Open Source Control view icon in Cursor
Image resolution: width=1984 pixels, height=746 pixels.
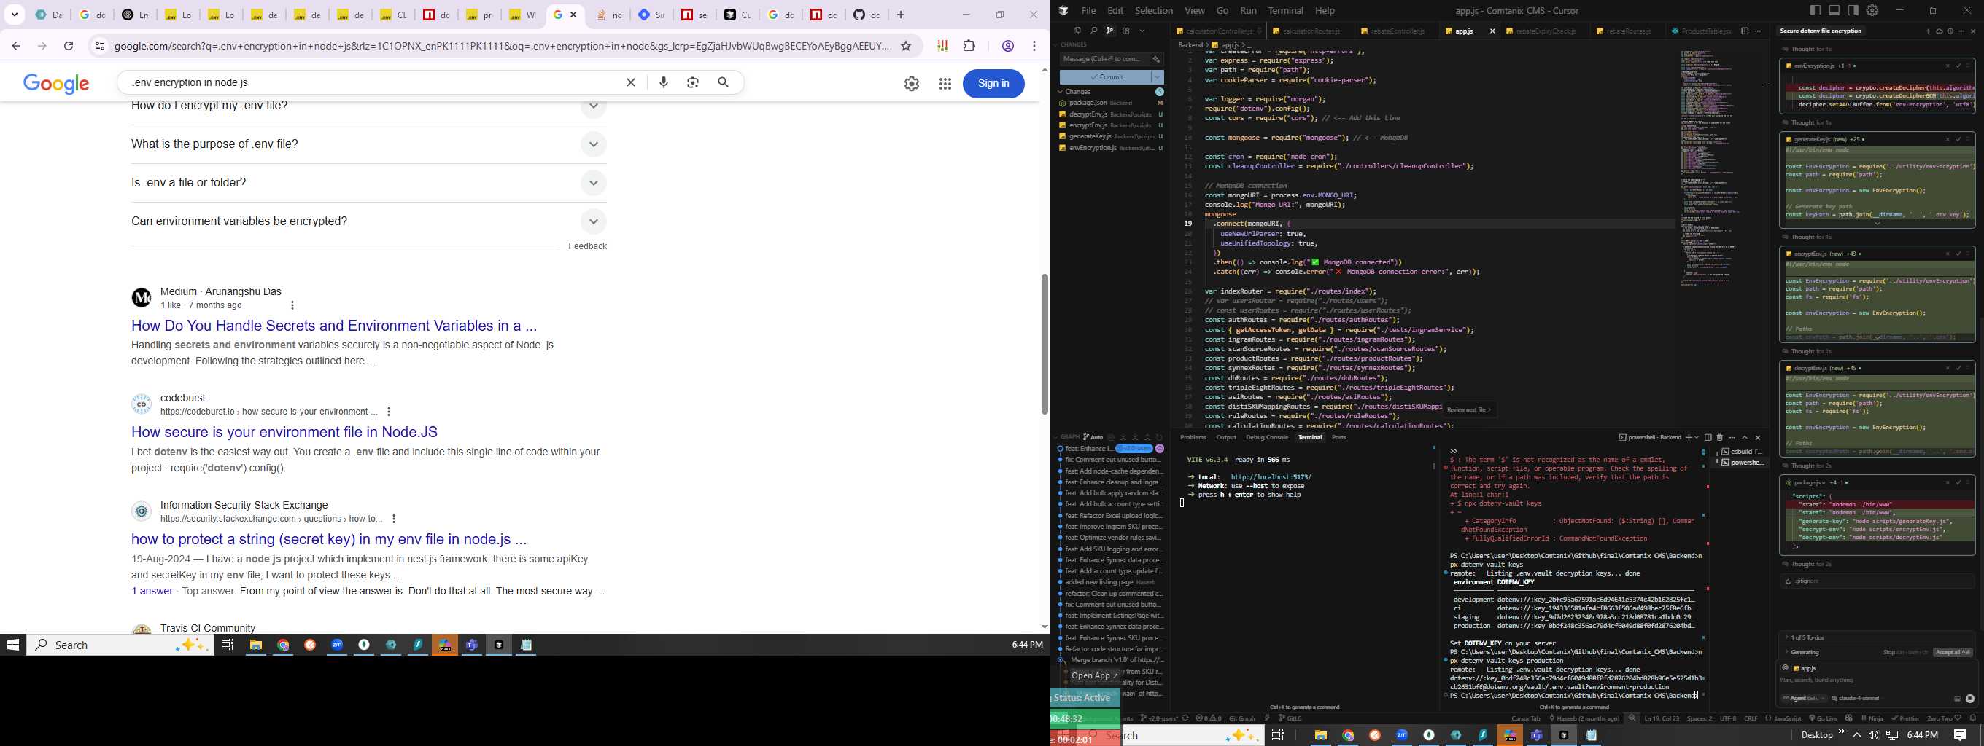1109,31
